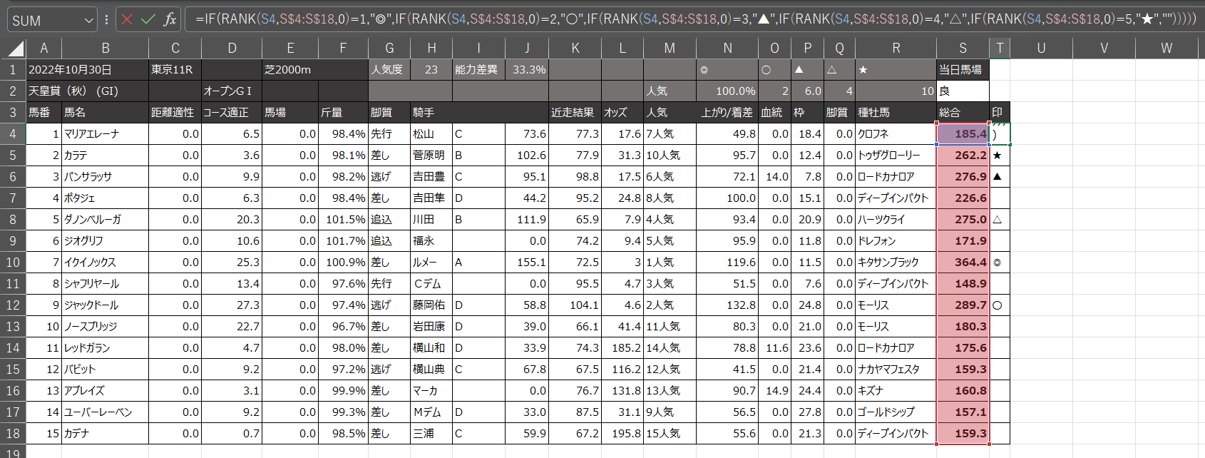
Task: Select the column A header
Action: 43,49
